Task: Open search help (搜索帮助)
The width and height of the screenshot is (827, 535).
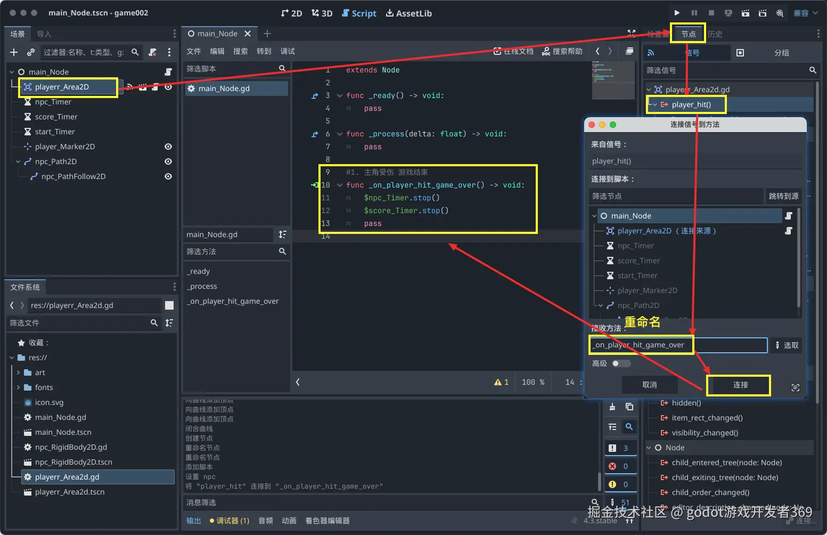Action: pos(562,51)
